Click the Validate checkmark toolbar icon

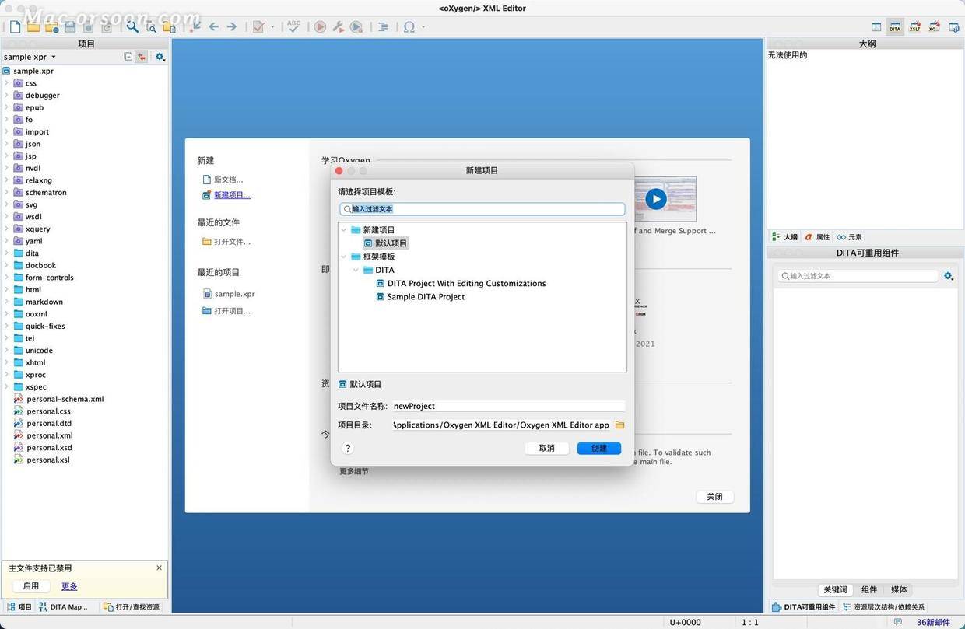(258, 26)
